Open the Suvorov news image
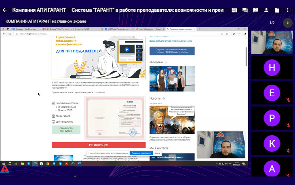This screenshot has width=295, height=185. tap(172, 120)
